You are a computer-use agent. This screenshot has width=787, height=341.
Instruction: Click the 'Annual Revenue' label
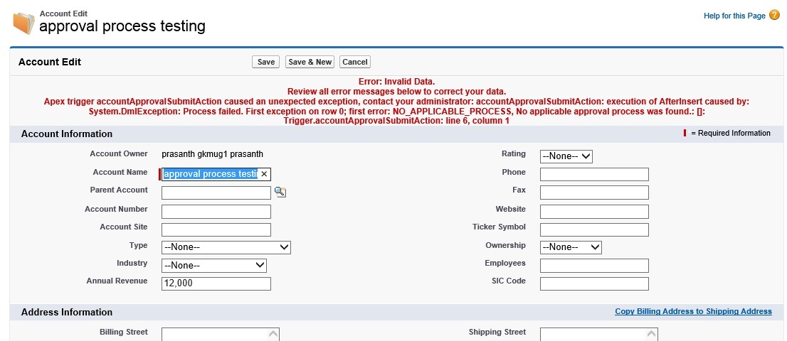point(117,281)
